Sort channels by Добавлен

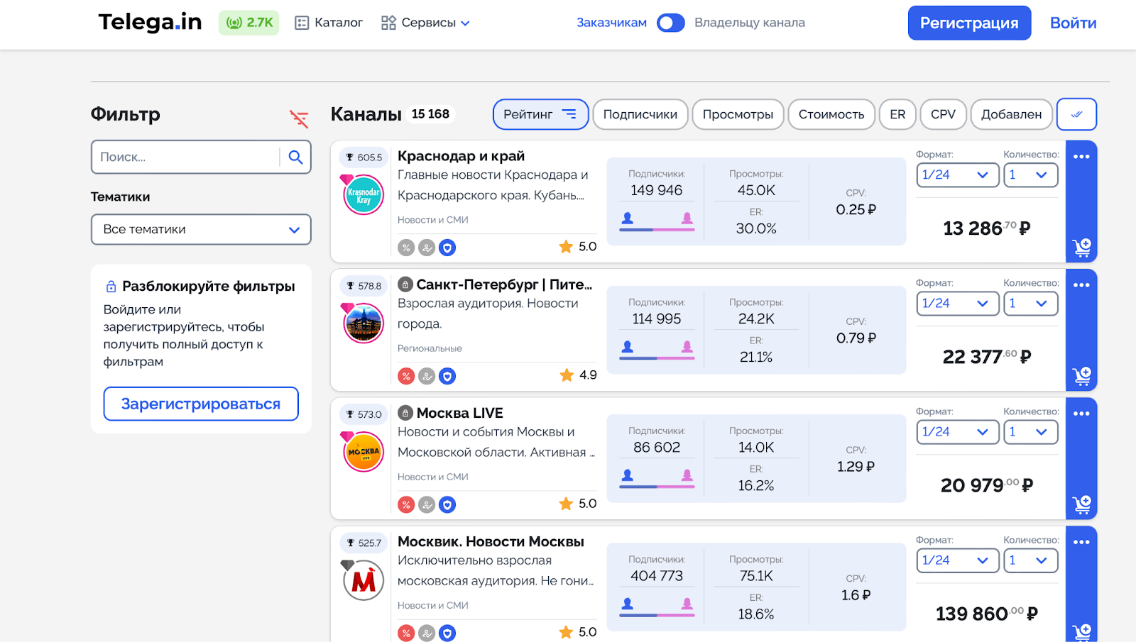[x=1011, y=114]
